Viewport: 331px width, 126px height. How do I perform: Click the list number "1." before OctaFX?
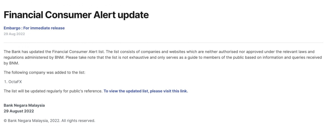click(x=6, y=82)
